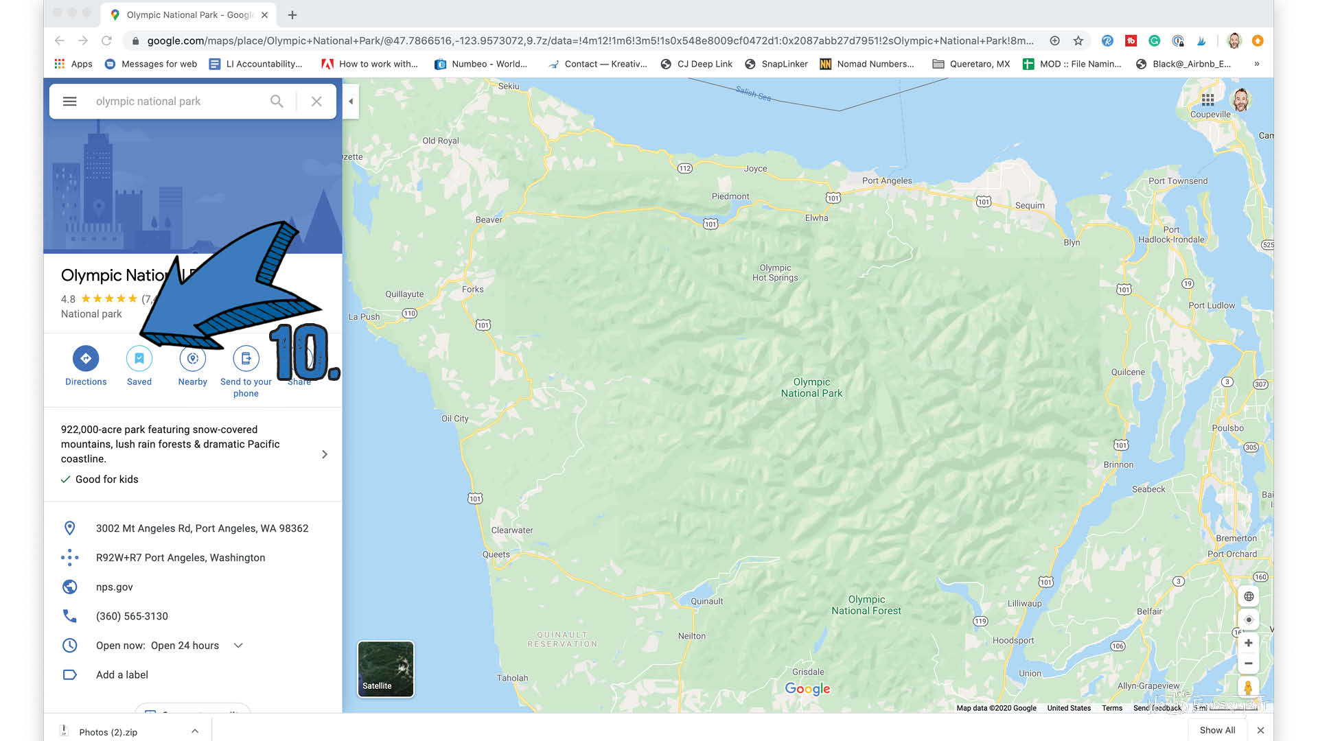Click the Saved bookmark icon
This screenshot has height=741, width=1318.
(139, 358)
